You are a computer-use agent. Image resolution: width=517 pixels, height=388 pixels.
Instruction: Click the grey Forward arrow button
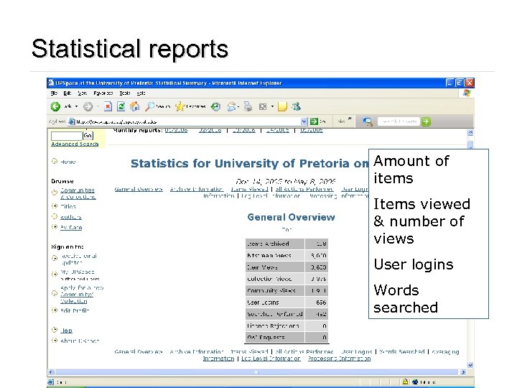click(88, 106)
